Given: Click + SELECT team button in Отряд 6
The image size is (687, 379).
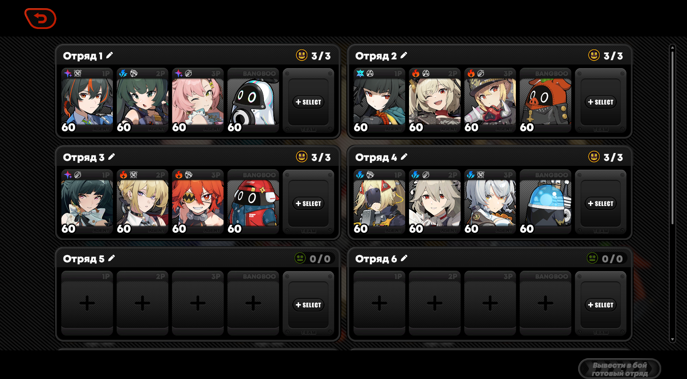Looking at the screenshot, I should tap(601, 305).
